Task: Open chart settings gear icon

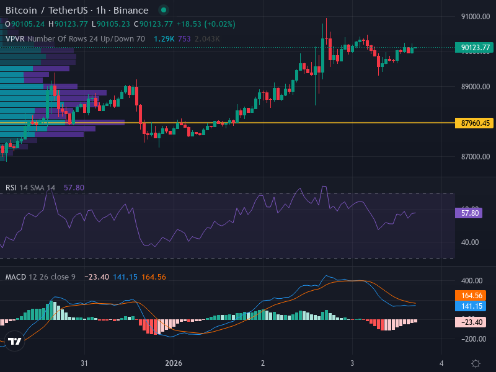Action: tap(476, 363)
